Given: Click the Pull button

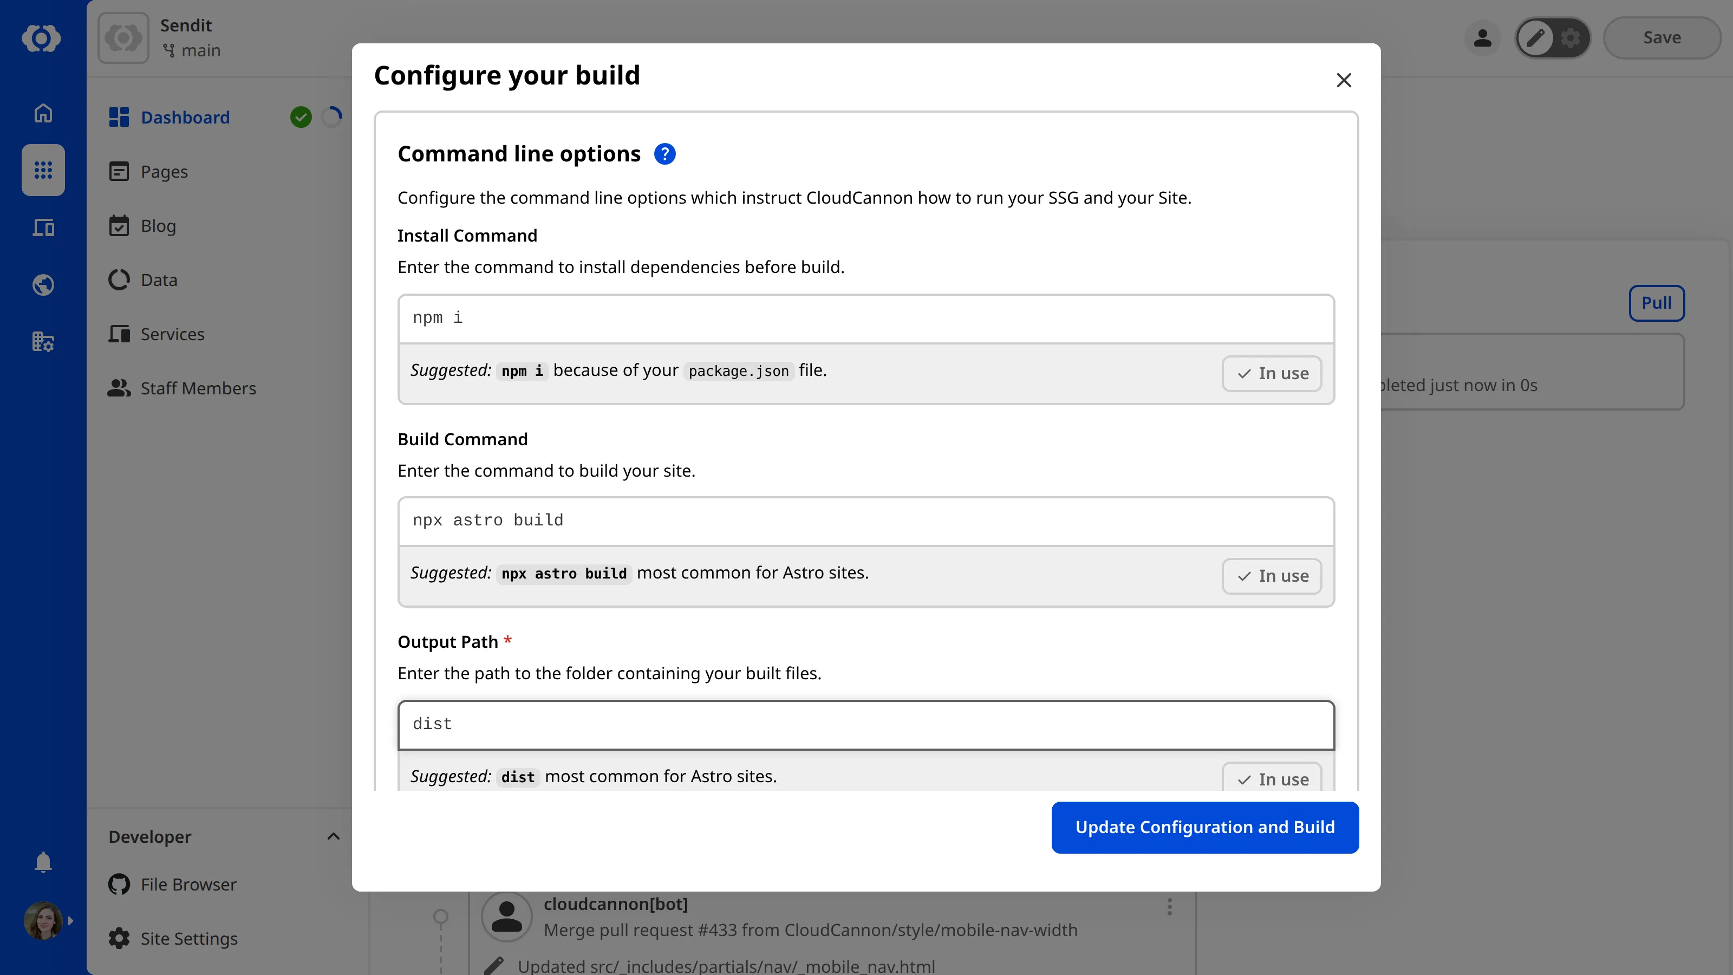Looking at the screenshot, I should (x=1656, y=303).
